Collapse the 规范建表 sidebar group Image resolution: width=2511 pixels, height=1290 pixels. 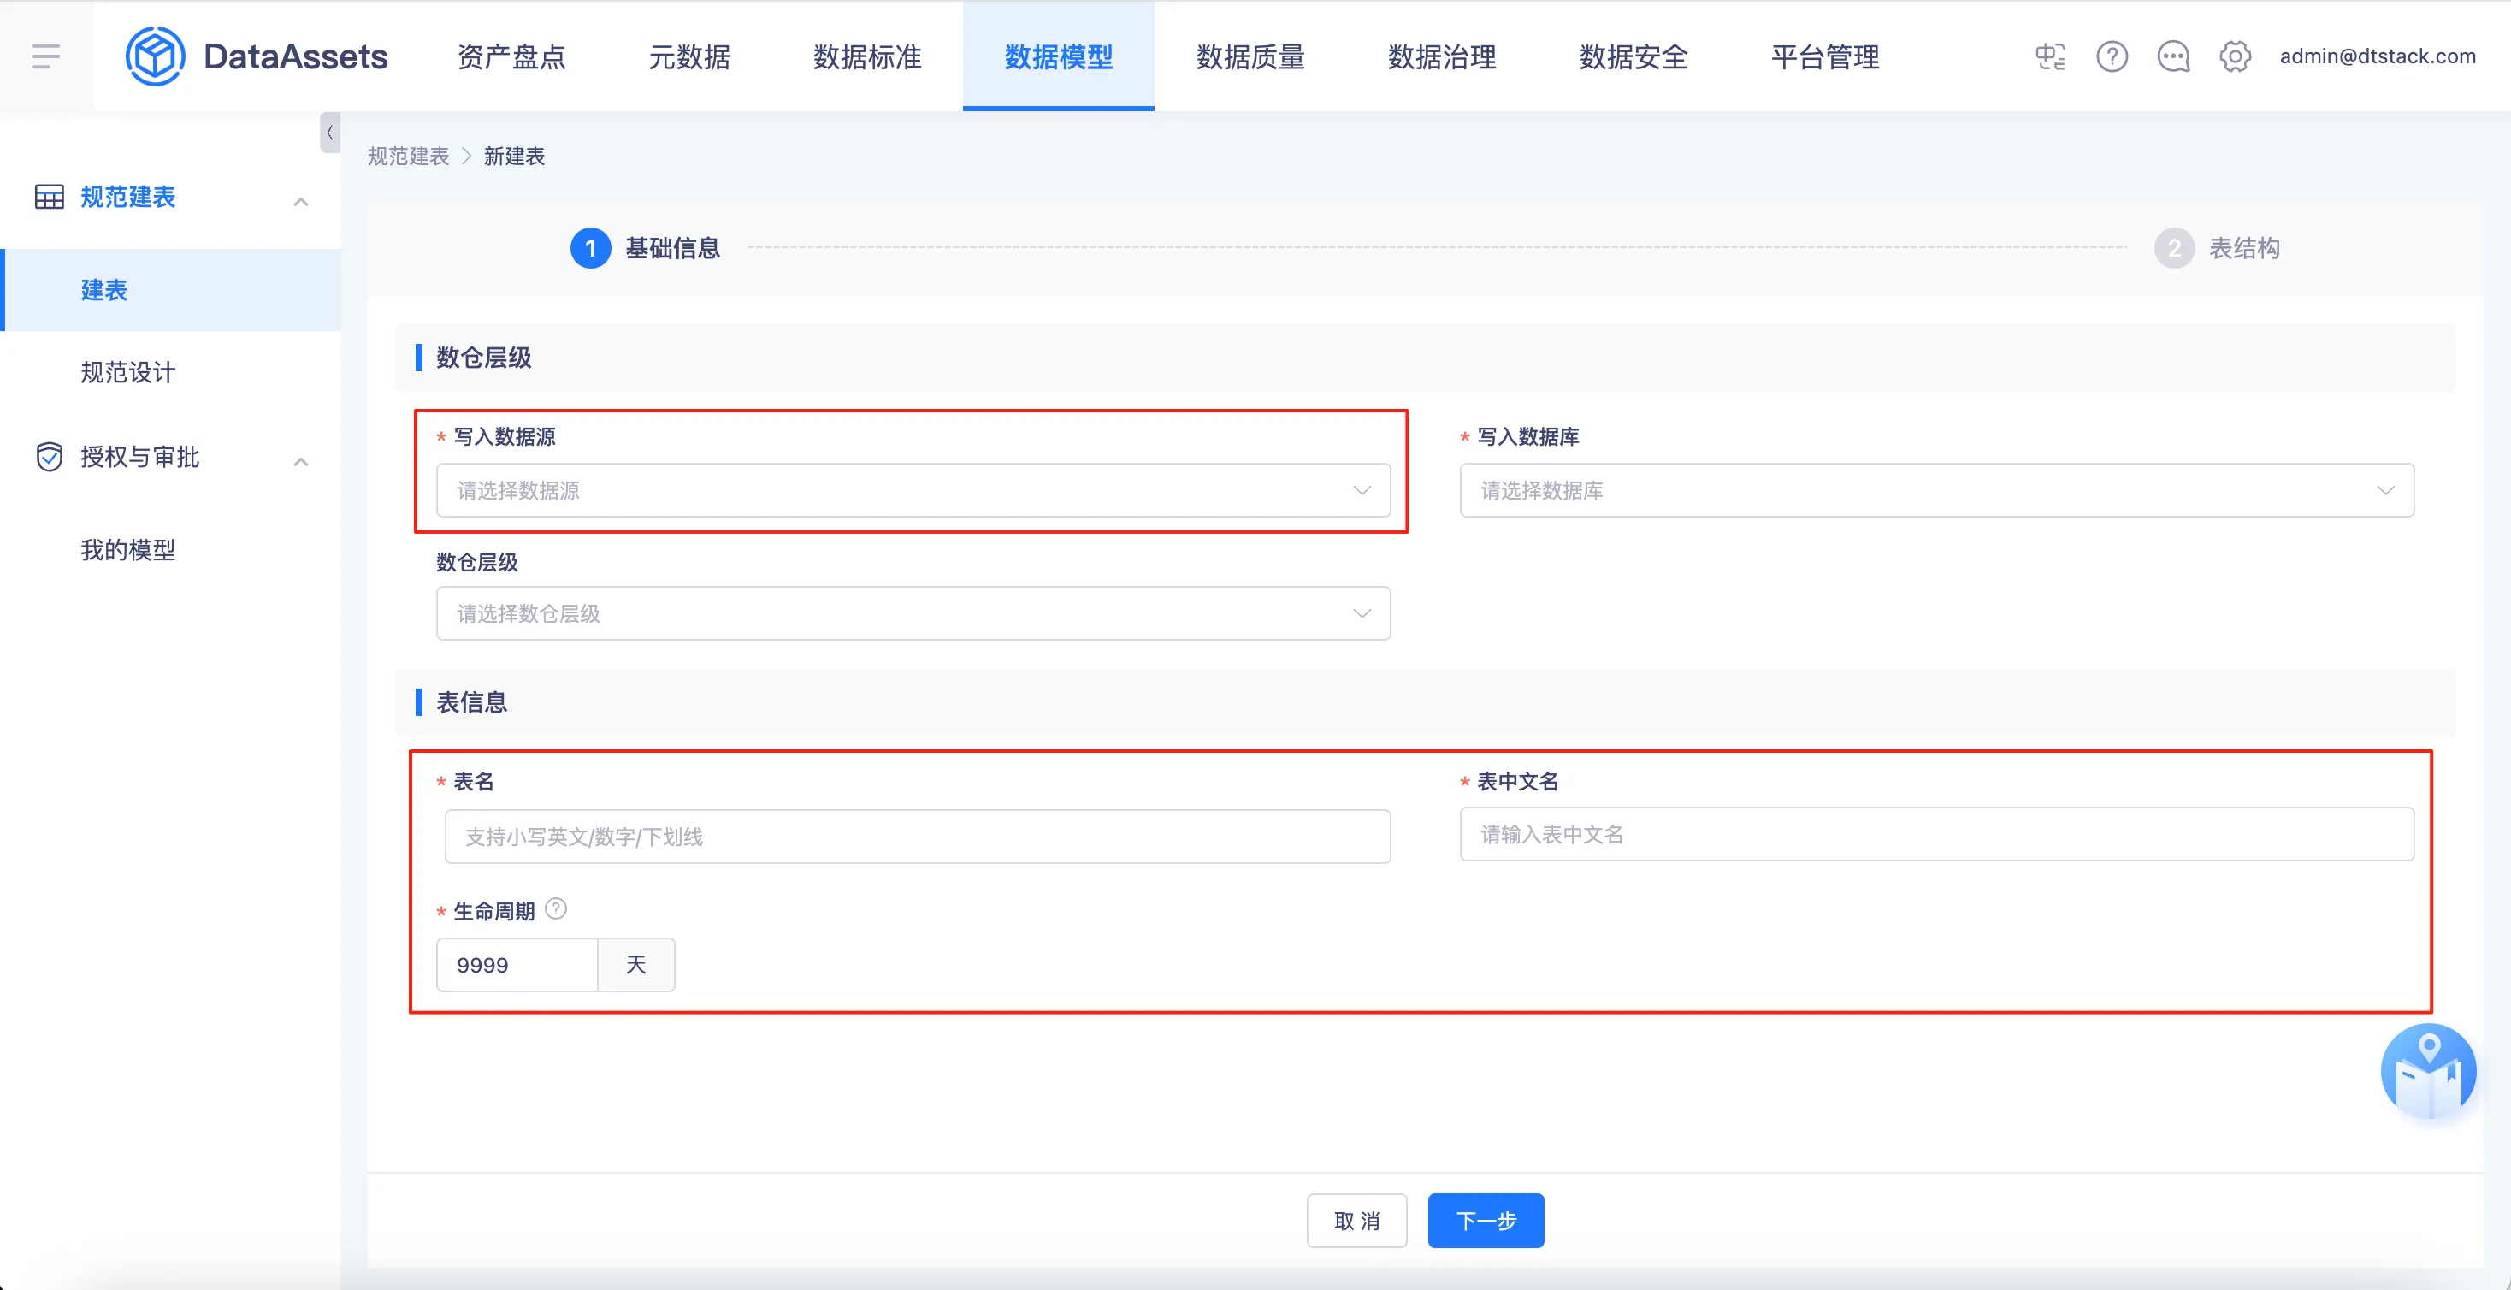click(300, 202)
